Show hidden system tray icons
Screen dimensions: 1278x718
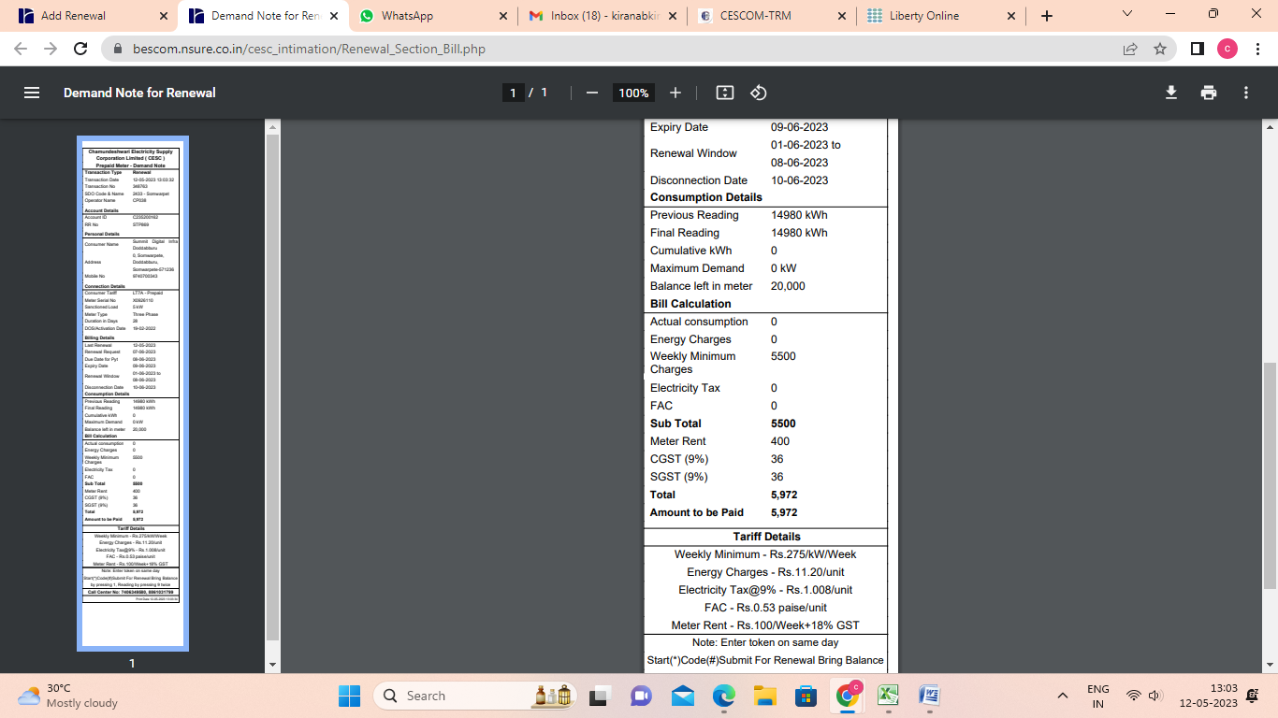click(x=1063, y=696)
